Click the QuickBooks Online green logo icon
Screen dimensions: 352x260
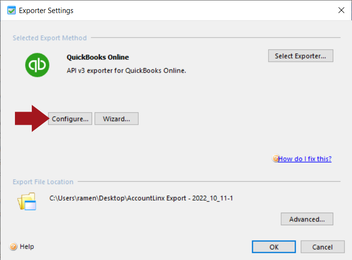tap(37, 65)
